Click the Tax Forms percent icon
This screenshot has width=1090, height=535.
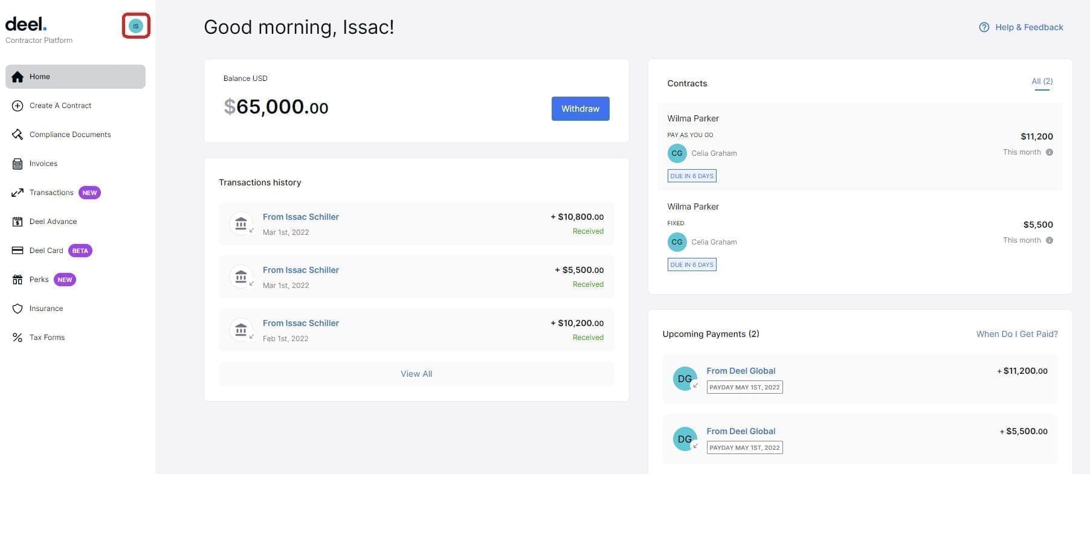point(18,338)
